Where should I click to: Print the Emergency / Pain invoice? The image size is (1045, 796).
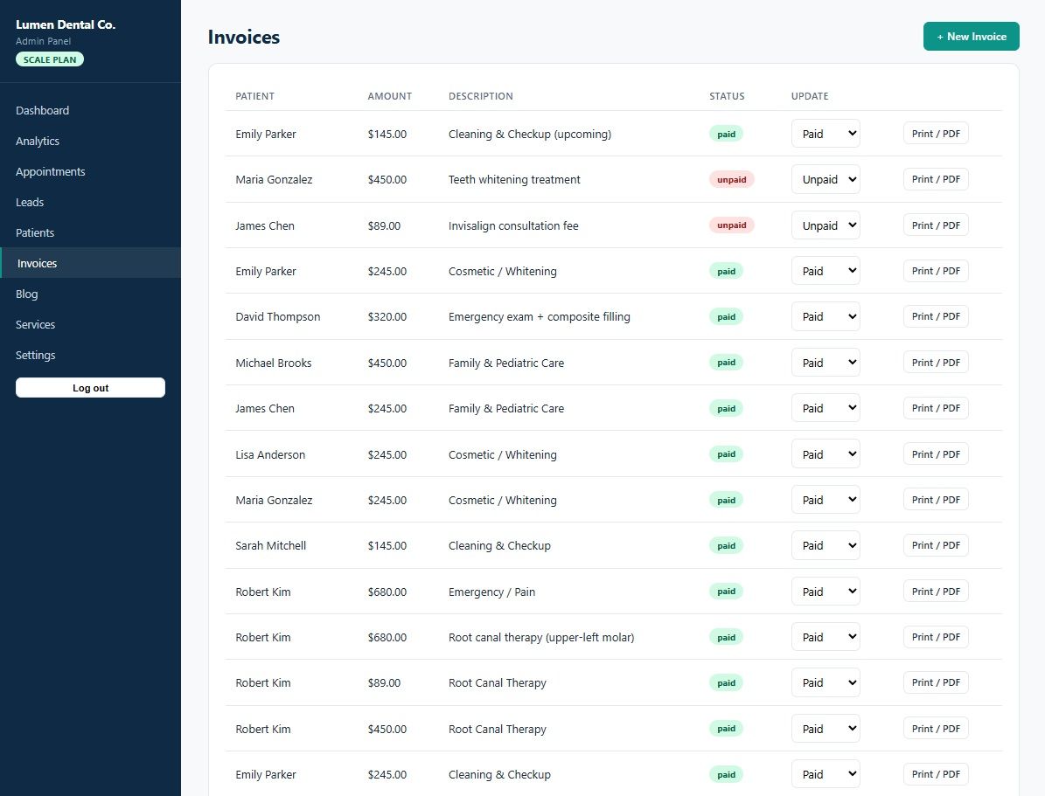(936, 592)
